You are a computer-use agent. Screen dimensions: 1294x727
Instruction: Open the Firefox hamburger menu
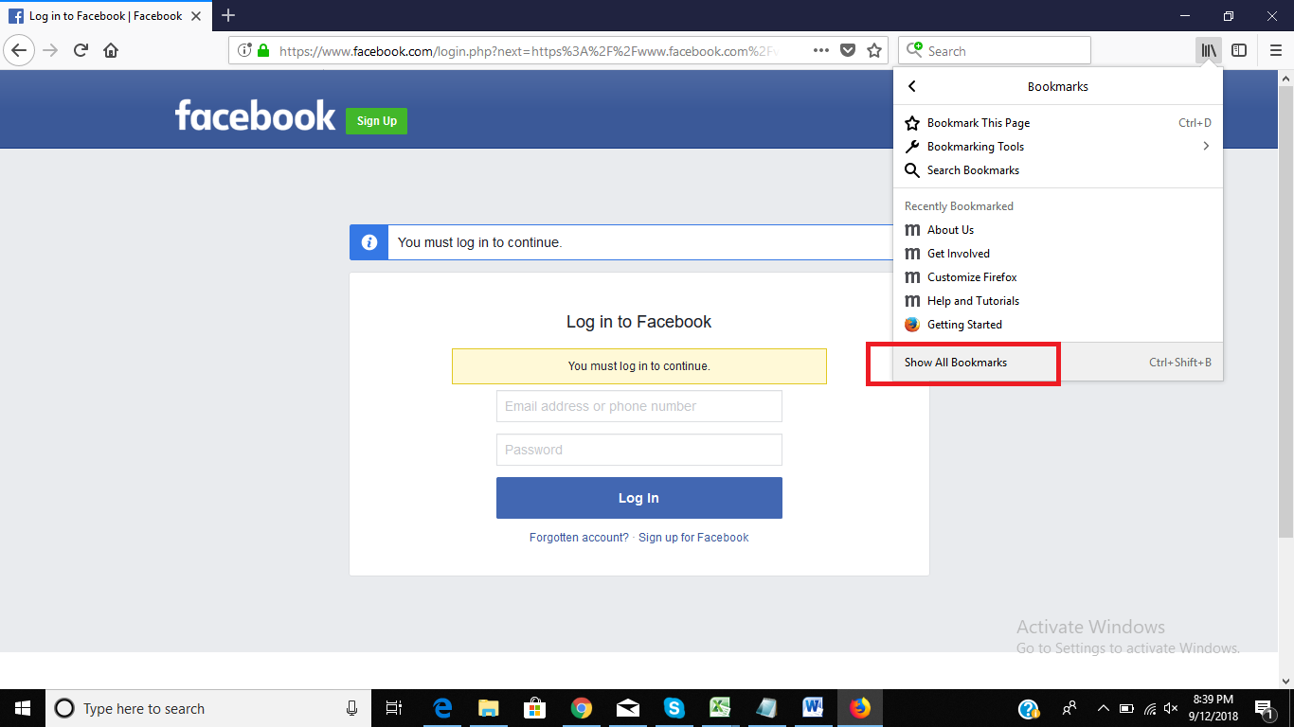(x=1276, y=50)
